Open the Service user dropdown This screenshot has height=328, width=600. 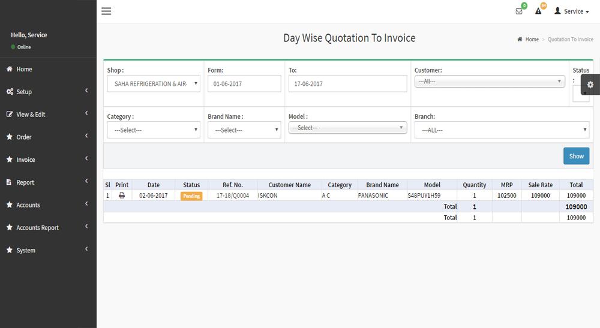point(572,11)
